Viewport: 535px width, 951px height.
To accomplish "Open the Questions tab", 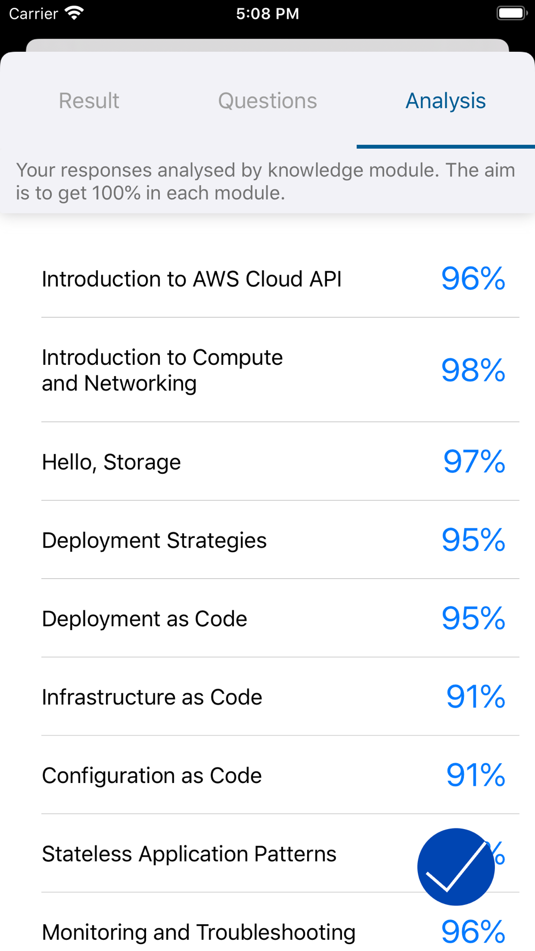I will (267, 101).
